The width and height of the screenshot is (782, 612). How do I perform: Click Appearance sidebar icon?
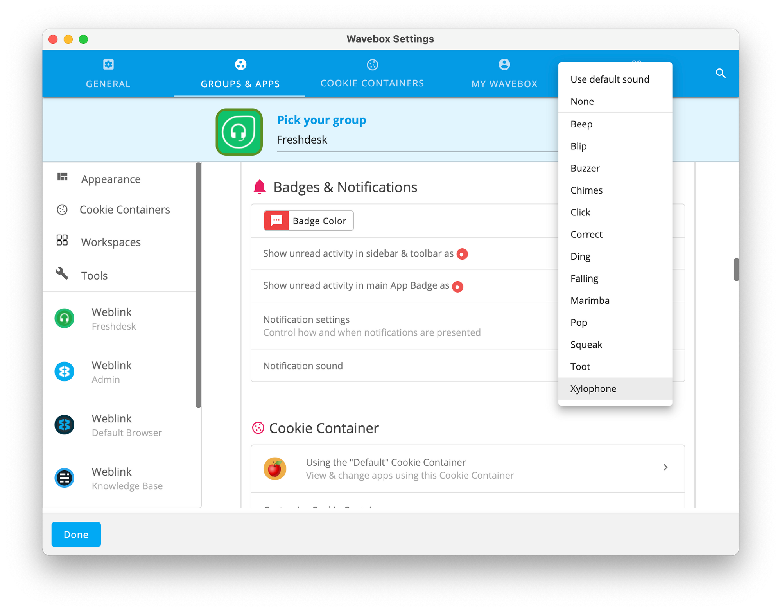pos(63,178)
